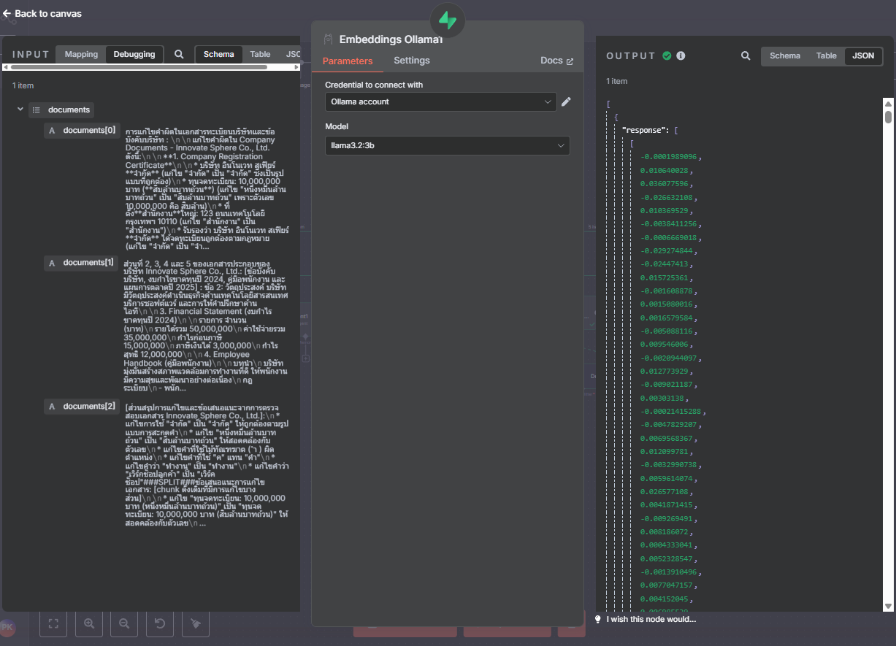Click the value 0.010640028 in the output
896x646 pixels.
[666, 170]
